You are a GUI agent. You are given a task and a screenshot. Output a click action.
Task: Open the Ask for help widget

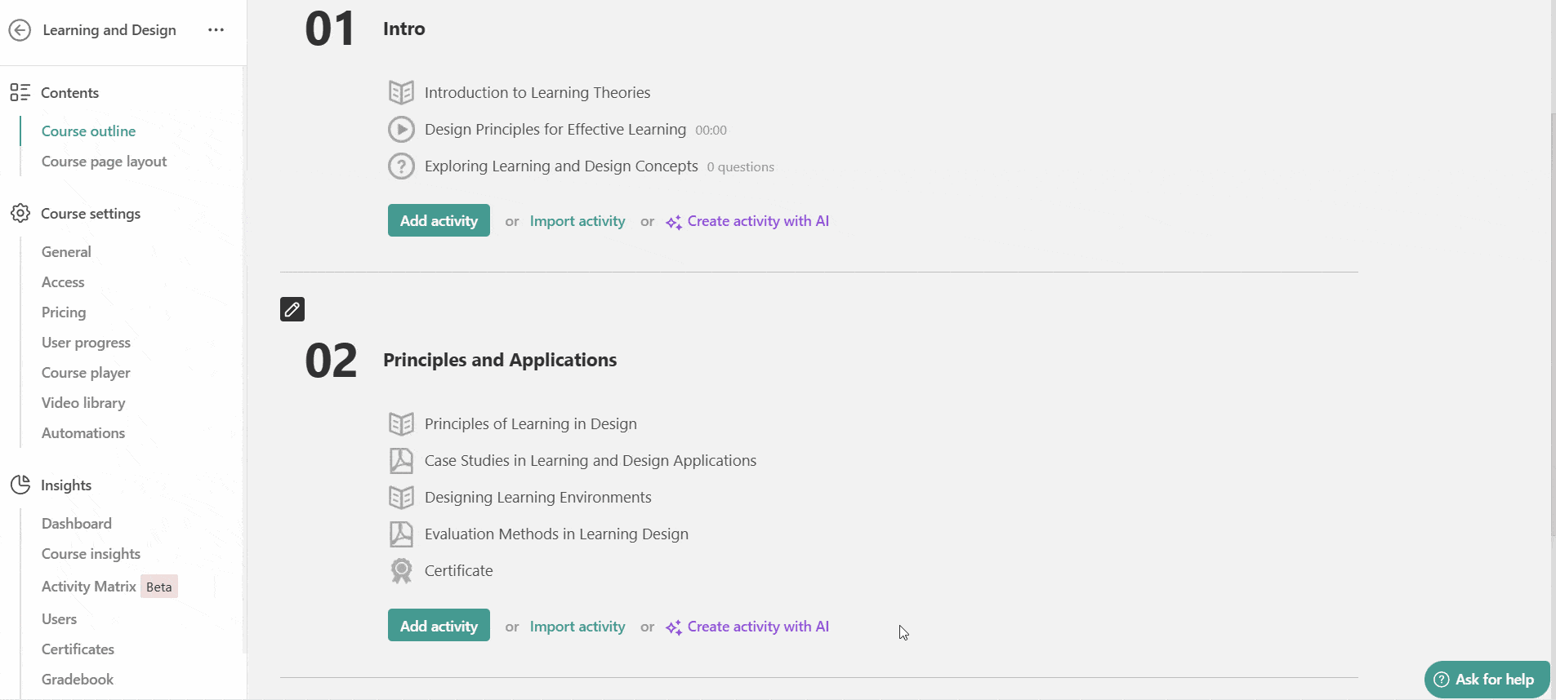click(1487, 680)
